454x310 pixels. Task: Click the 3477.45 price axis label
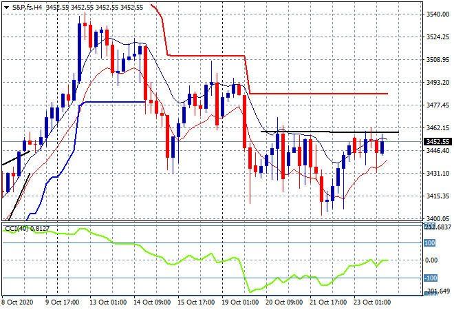point(437,105)
